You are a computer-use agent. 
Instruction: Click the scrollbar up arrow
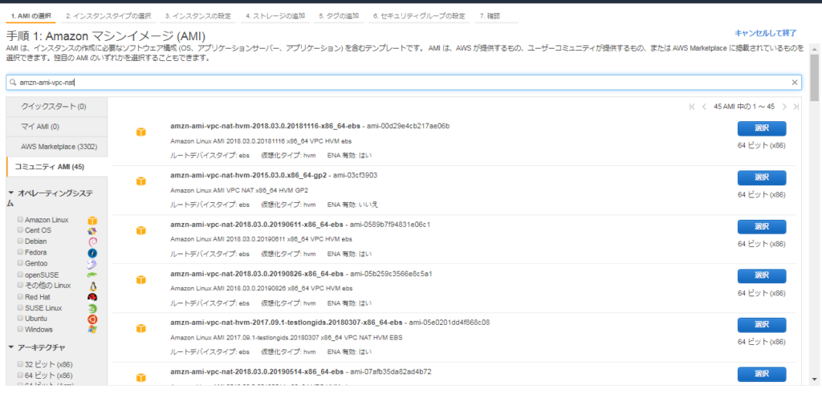click(814, 49)
